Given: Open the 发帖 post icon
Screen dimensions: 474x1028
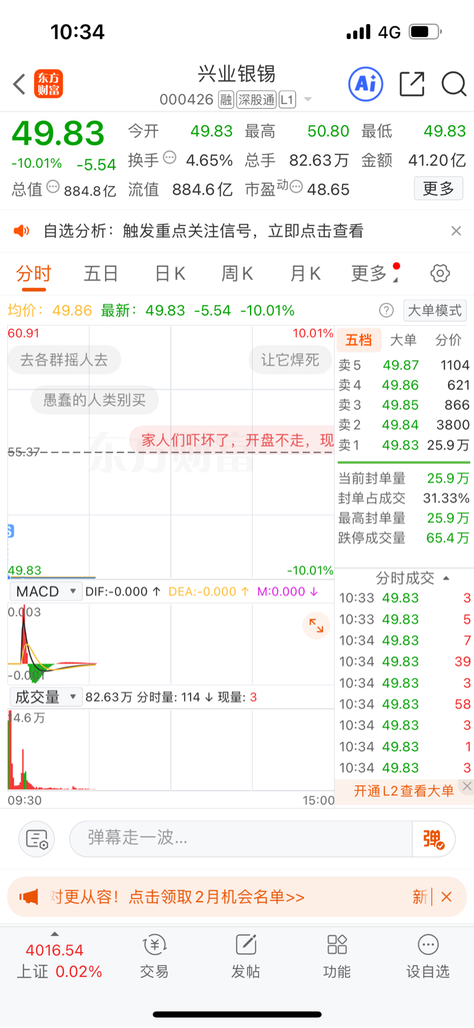Looking at the screenshot, I should tap(246, 957).
